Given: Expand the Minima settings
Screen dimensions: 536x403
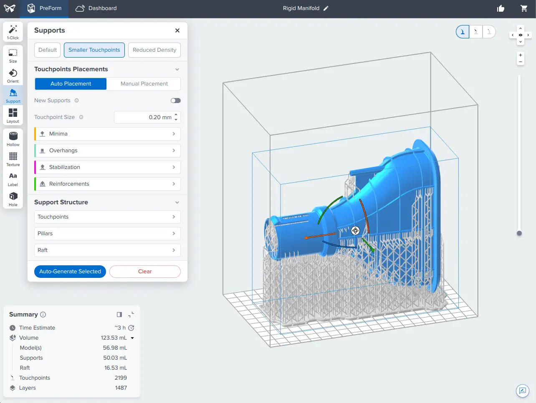Looking at the screenshot, I should click(x=107, y=133).
